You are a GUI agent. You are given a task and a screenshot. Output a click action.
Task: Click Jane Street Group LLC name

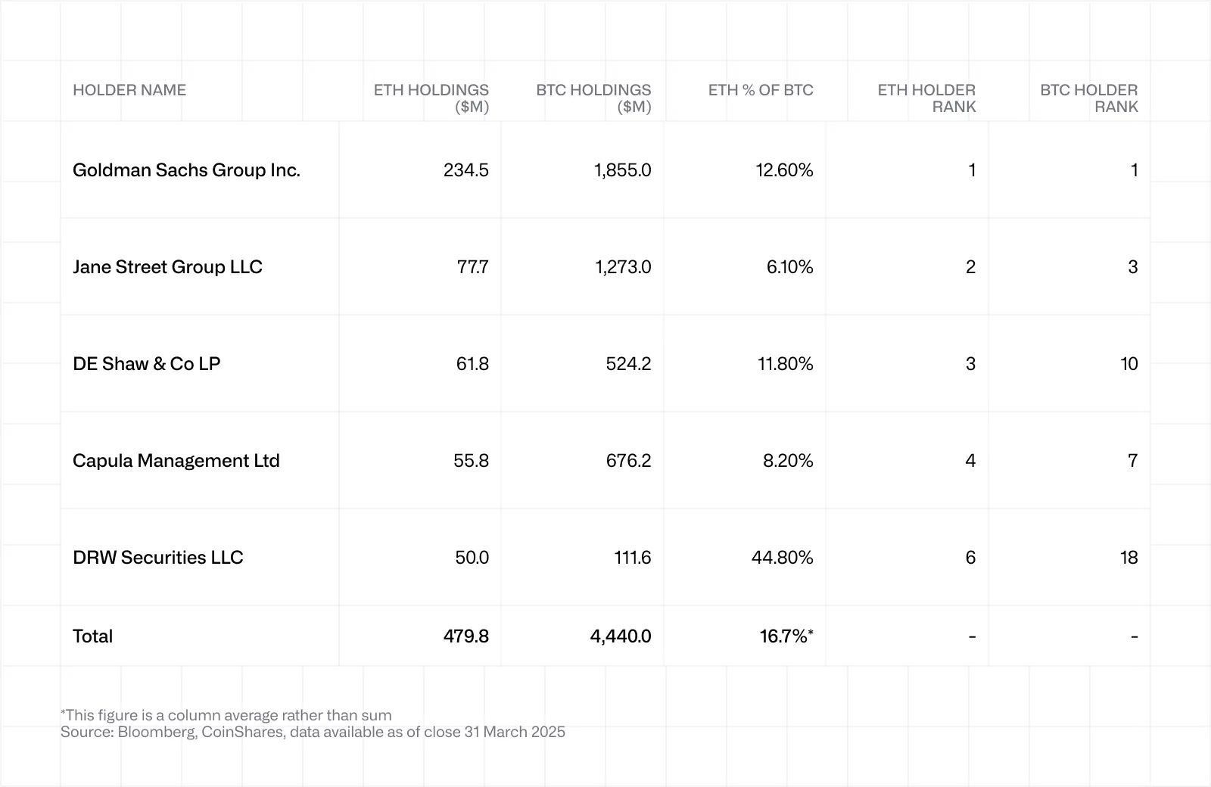pyautogui.click(x=167, y=267)
